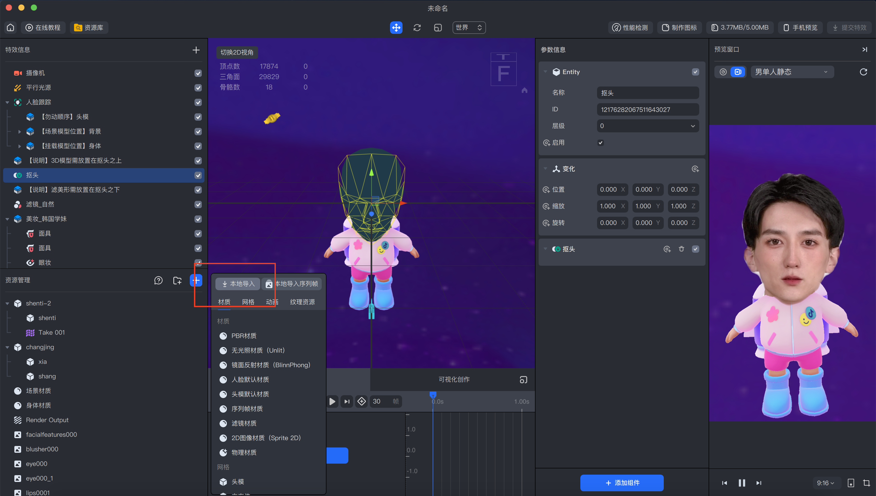Image resolution: width=876 pixels, height=496 pixels.
Task: Click the scale tool icon
Action: pos(438,27)
